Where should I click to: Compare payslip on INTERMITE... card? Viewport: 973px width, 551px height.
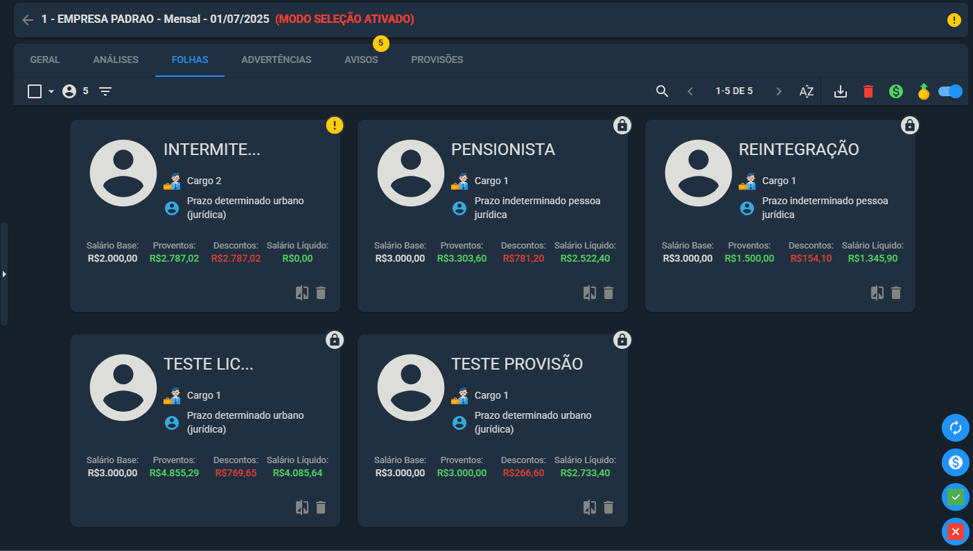pos(302,293)
